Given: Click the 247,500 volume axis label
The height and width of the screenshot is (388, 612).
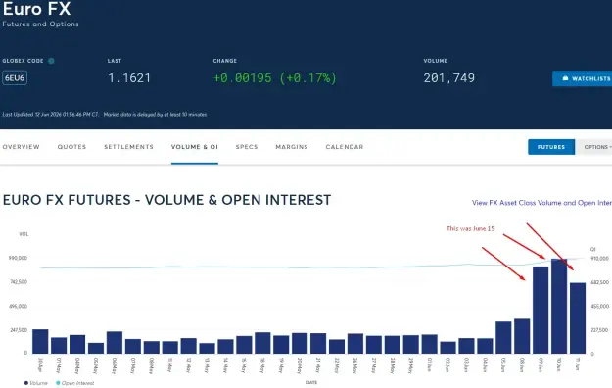Looking at the screenshot, I should (x=19, y=330).
